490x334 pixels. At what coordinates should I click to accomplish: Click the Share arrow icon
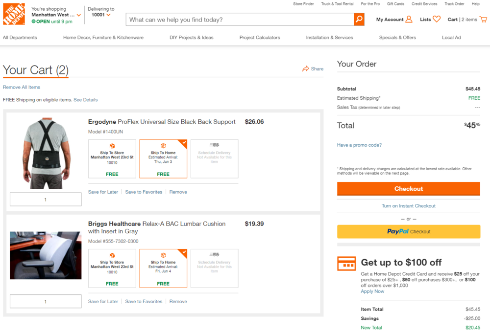pos(306,69)
